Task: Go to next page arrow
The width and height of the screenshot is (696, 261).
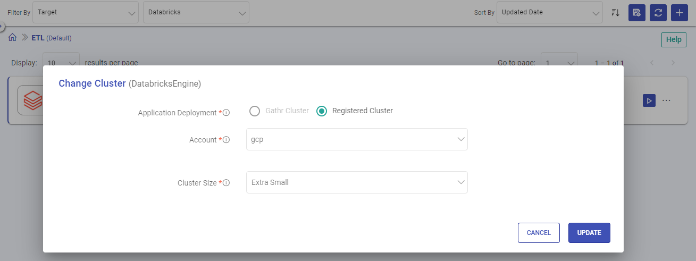Action: [x=673, y=63]
